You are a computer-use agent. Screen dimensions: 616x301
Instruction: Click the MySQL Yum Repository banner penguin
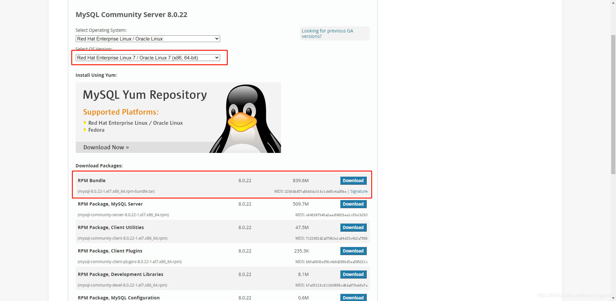(245, 119)
